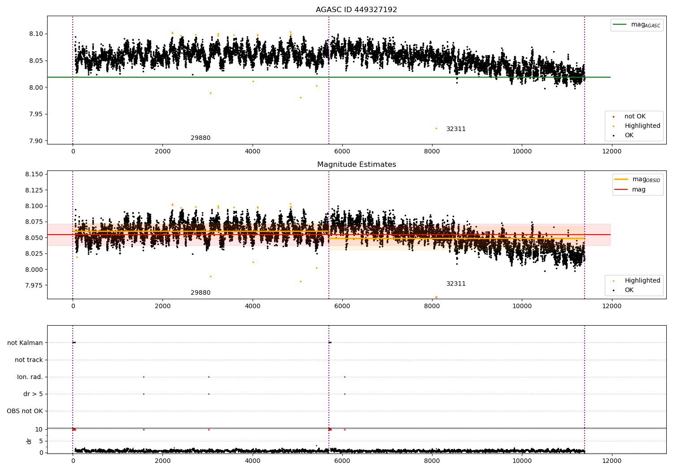Click the 29880 label in the top plot
The image size is (673, 471).
tap(201, 138)
